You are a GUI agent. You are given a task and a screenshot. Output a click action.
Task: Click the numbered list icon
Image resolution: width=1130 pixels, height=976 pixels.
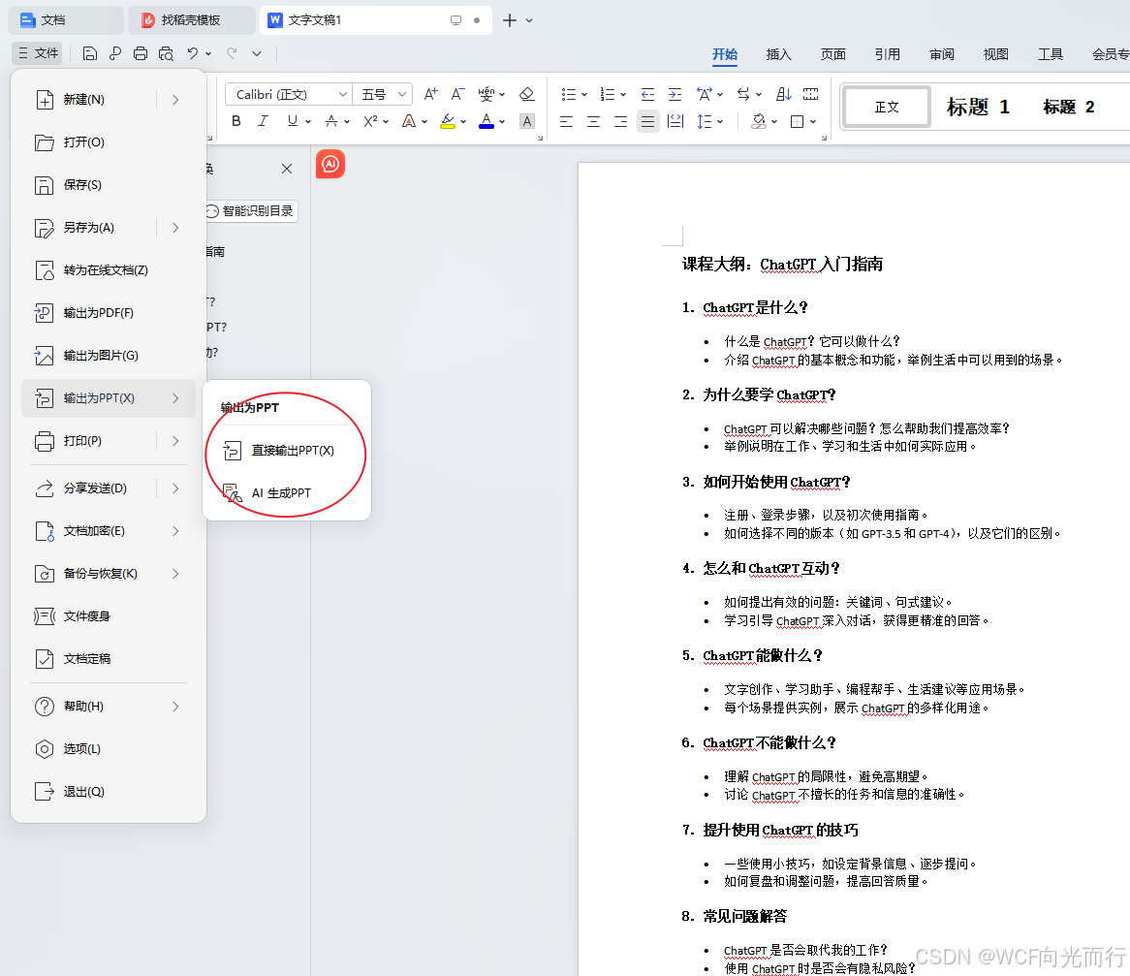(608, 94)
